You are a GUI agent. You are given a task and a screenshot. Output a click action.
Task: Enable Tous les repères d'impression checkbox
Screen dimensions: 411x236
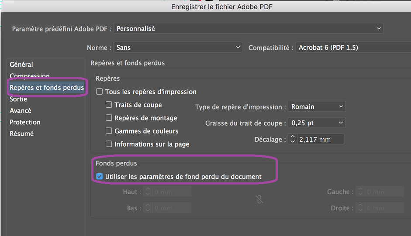click(100, 92)
